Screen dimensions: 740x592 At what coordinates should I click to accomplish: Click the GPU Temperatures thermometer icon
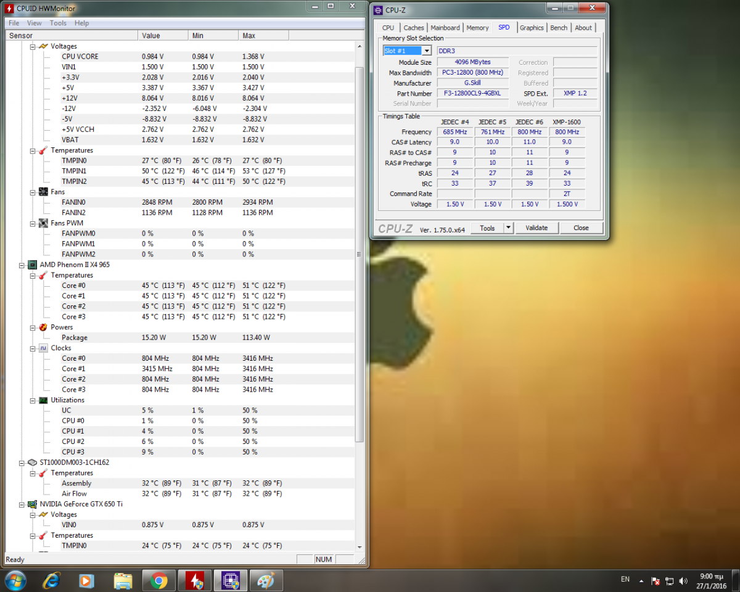(43, 535)
